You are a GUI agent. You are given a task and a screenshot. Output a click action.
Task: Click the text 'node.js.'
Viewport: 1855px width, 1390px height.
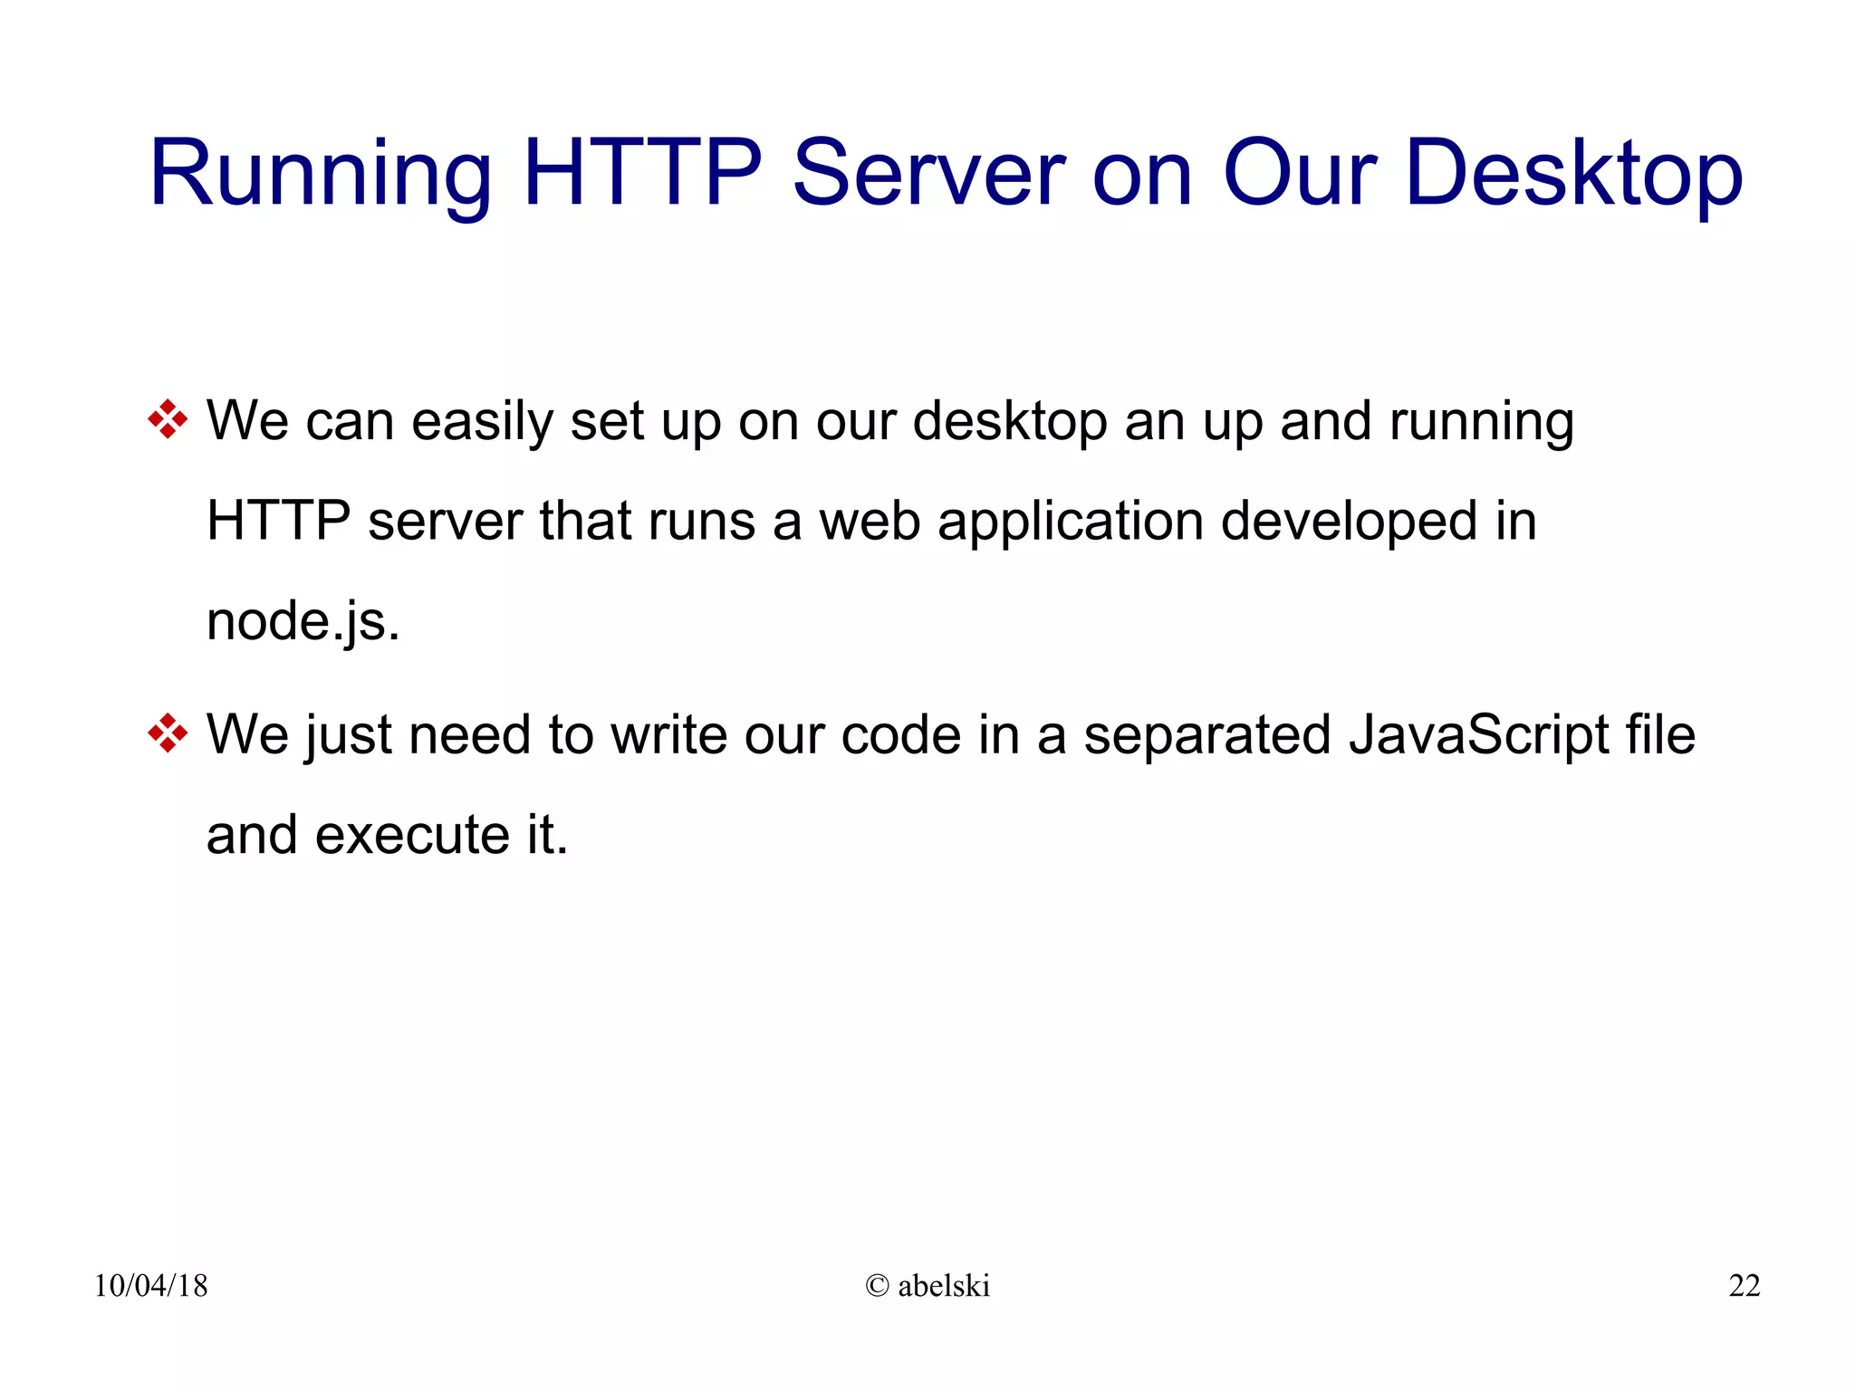[x=303, y=622]
